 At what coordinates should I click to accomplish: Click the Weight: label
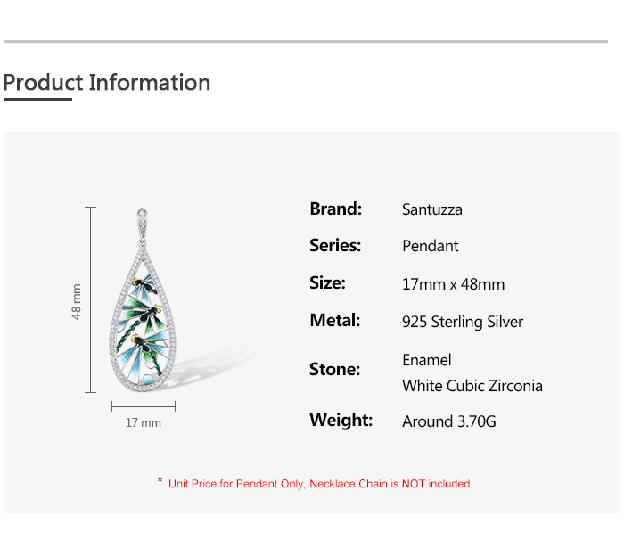coord(341,421)
